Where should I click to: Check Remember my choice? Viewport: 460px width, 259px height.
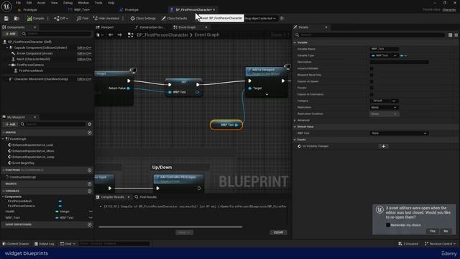[388, 225]
